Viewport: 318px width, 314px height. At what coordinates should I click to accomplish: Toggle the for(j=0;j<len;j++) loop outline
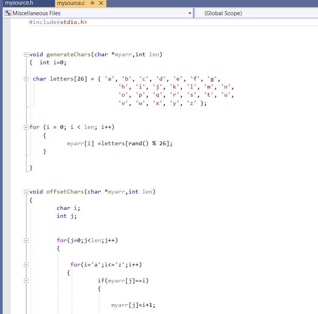point(26,240)
